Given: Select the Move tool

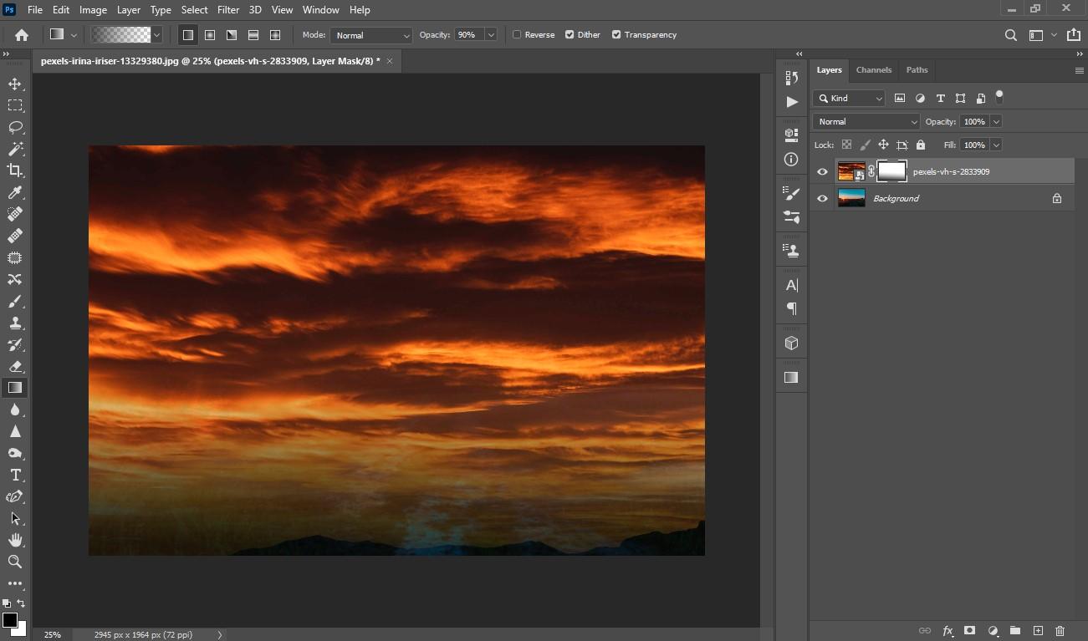Looking at the screenshot, I should 15,84.
